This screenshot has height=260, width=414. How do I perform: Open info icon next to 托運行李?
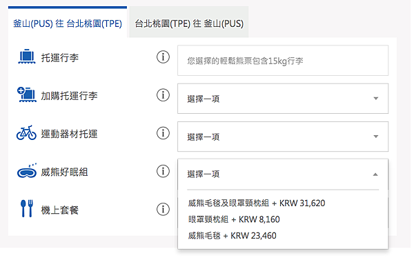click(163, 57)
